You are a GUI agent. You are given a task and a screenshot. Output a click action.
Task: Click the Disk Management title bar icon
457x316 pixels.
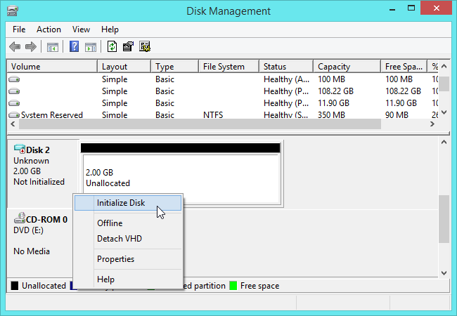13,11
